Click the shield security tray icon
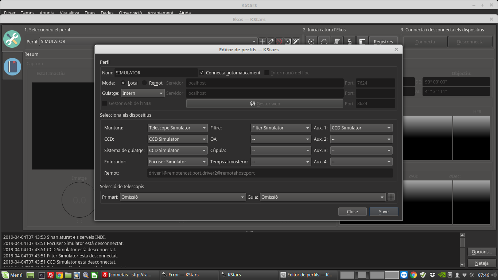498x280 pixels. click(x=423, y=275)
